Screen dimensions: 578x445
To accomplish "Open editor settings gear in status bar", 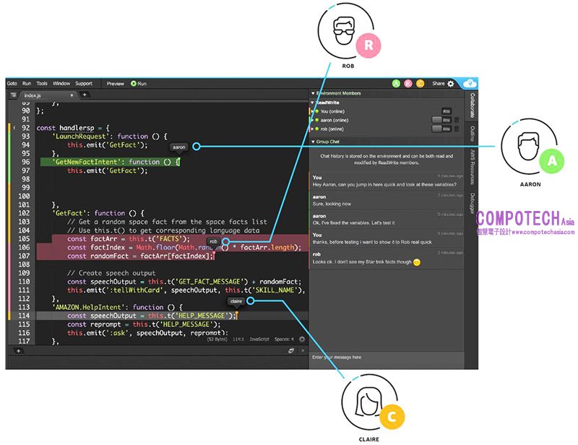I will pos(301,339).
